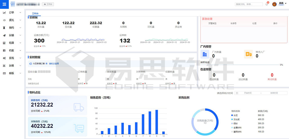Click the user avatar picture

click(274, 4)
